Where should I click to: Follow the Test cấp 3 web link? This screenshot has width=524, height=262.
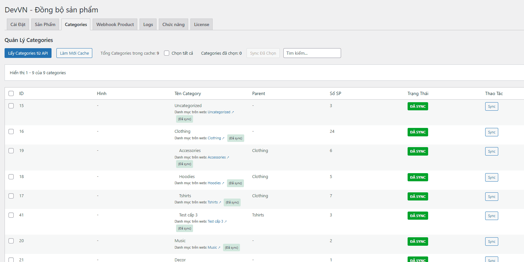coord(216,221)
